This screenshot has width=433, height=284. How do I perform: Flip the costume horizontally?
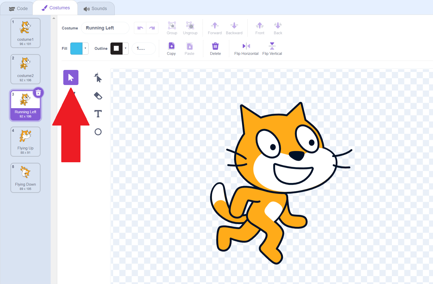[246, 49]
